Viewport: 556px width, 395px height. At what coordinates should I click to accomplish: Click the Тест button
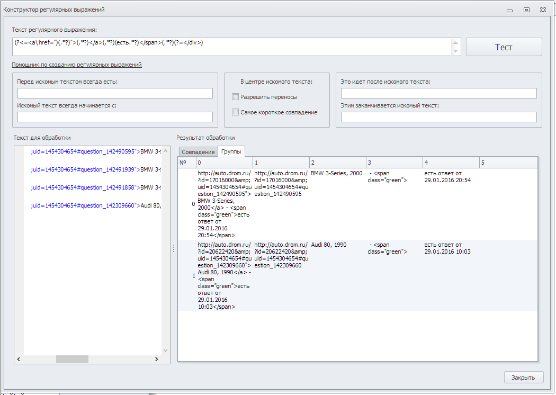coord(504,47)
